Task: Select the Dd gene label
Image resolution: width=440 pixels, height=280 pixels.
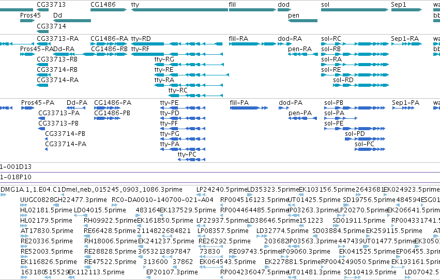Action: (x=57, y=15)
